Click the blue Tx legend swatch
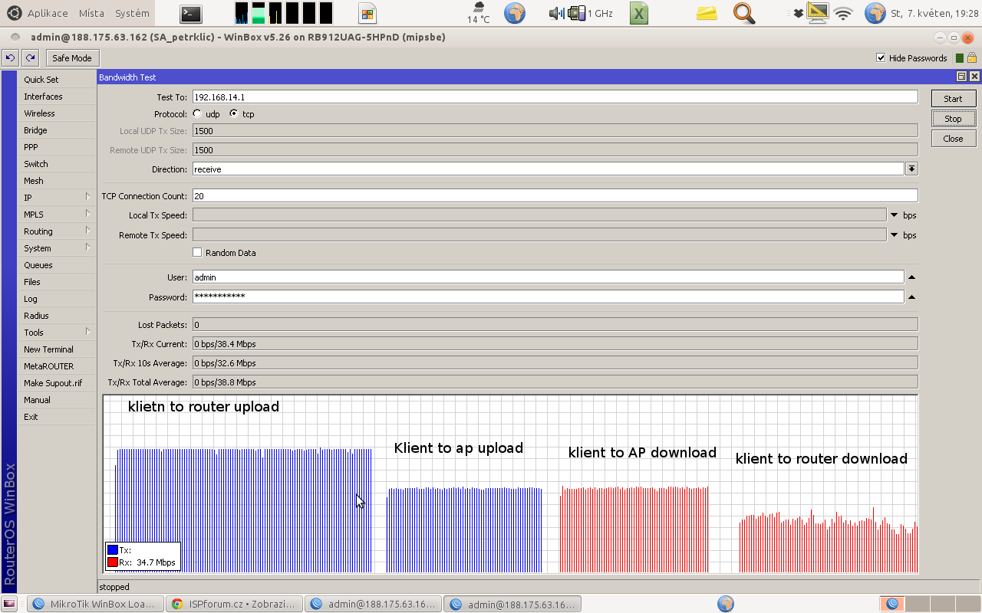Screen dimensions: 982x613 pyautogui.click(x=113, y=550)
